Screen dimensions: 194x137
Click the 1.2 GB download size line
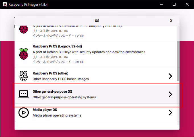58,36
